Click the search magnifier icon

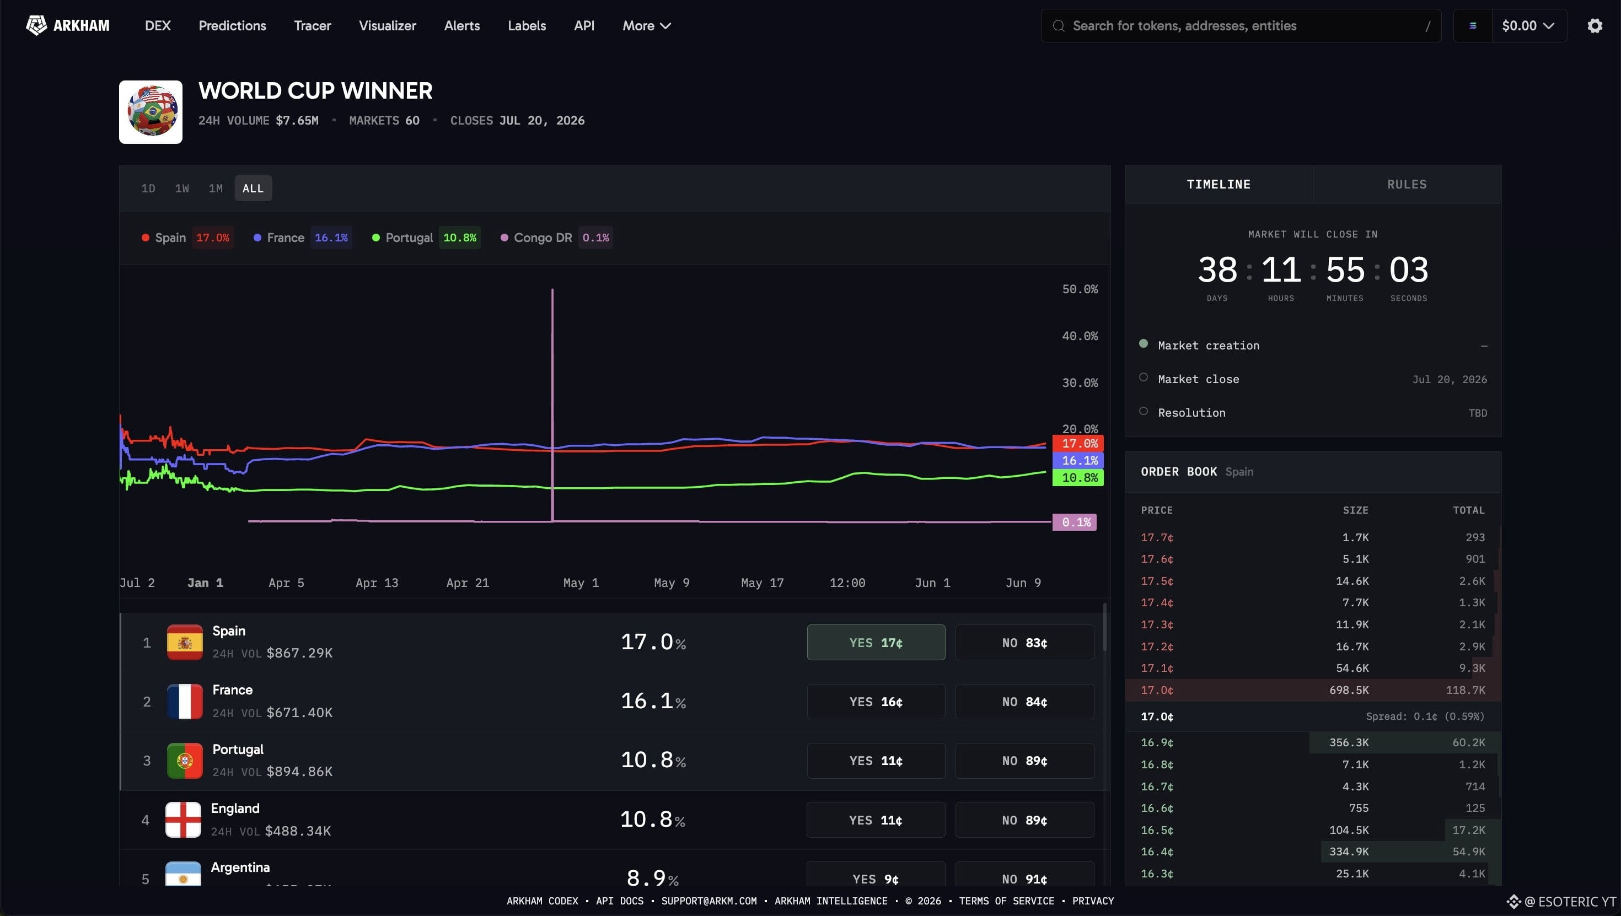[x=1059, y=26]
